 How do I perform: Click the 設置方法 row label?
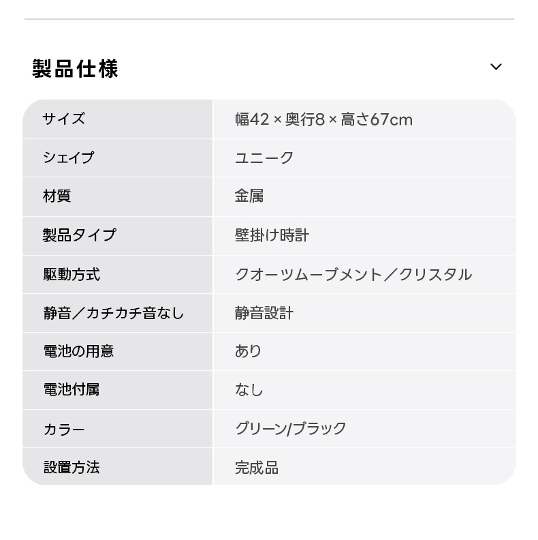click(x=72, y=468)
